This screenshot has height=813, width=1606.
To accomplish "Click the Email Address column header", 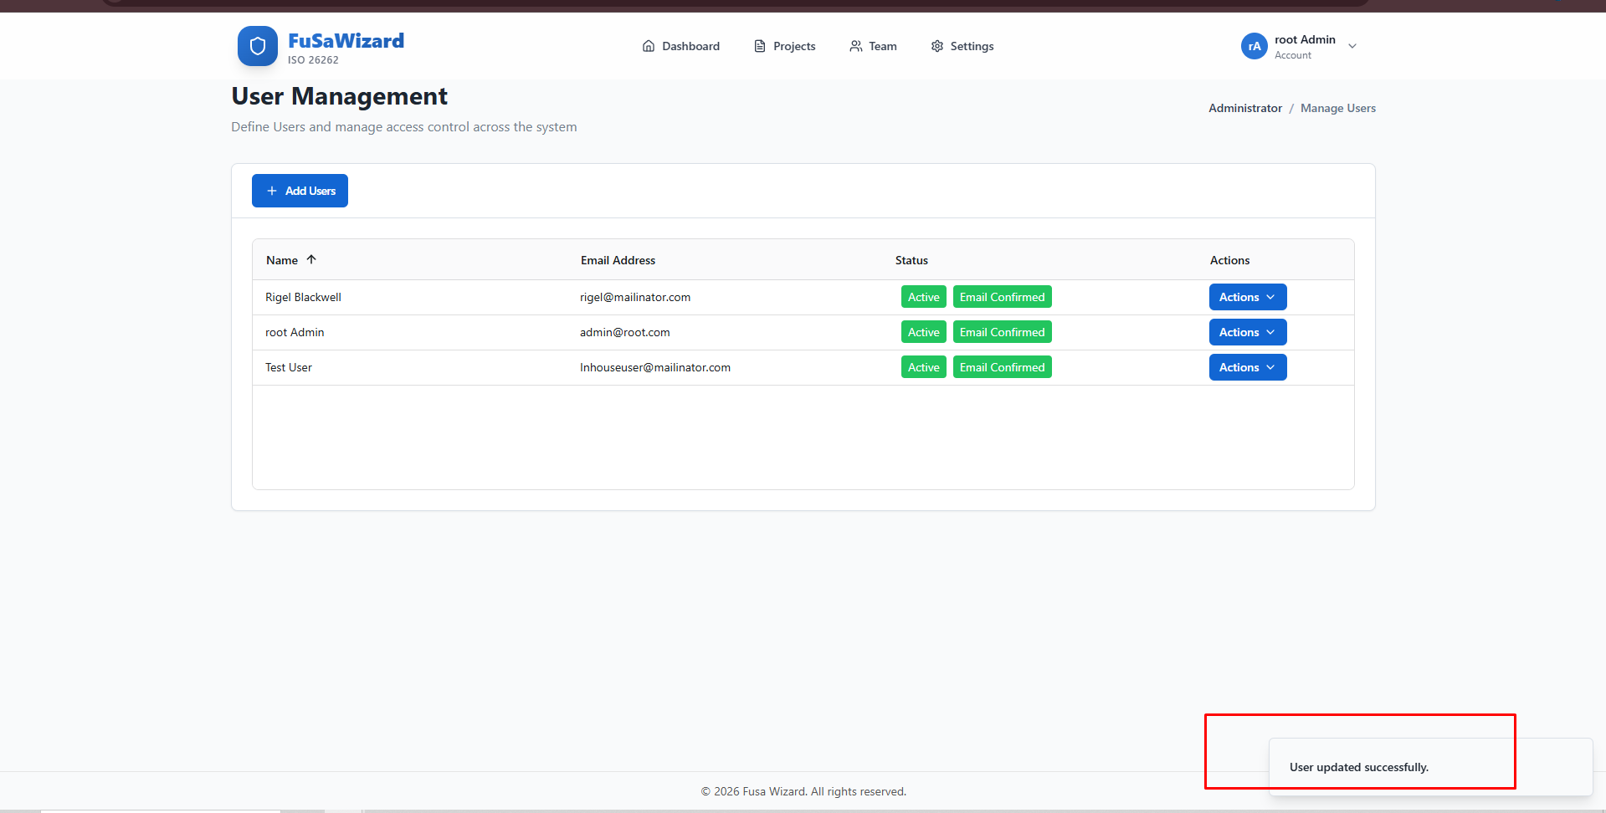I will tap(618, 260).
